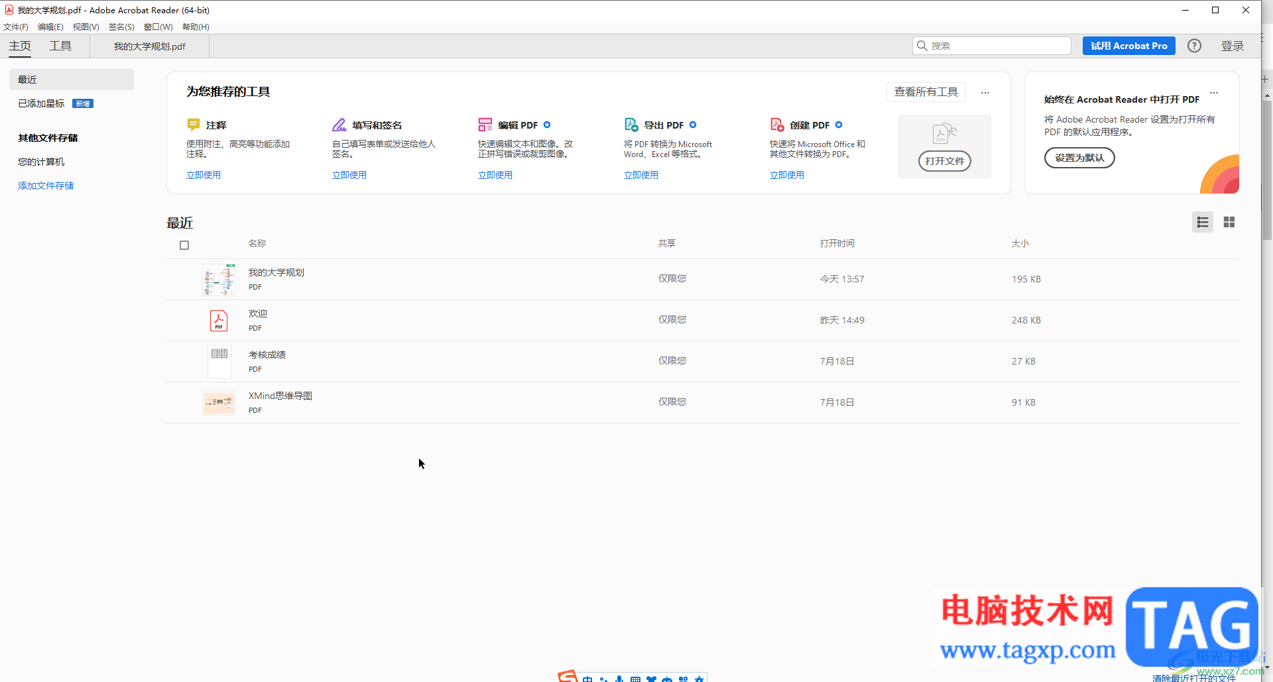Click 立即使用 under 填写和签名
The width and height of the screenshot is (1273, 682).
(x=349, y=175)
